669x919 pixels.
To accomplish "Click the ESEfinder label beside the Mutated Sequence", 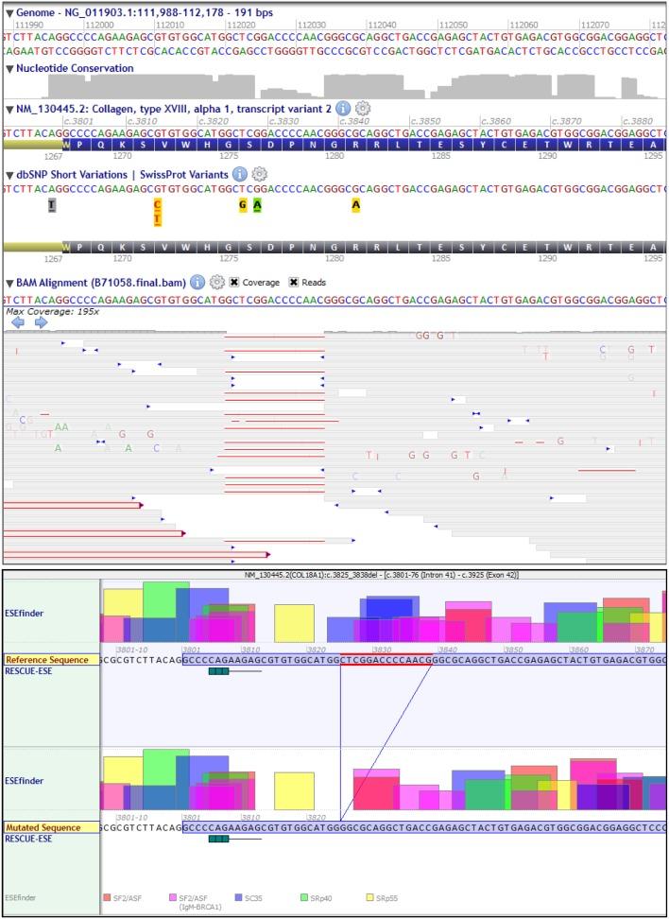I will (x=24, y=781).
